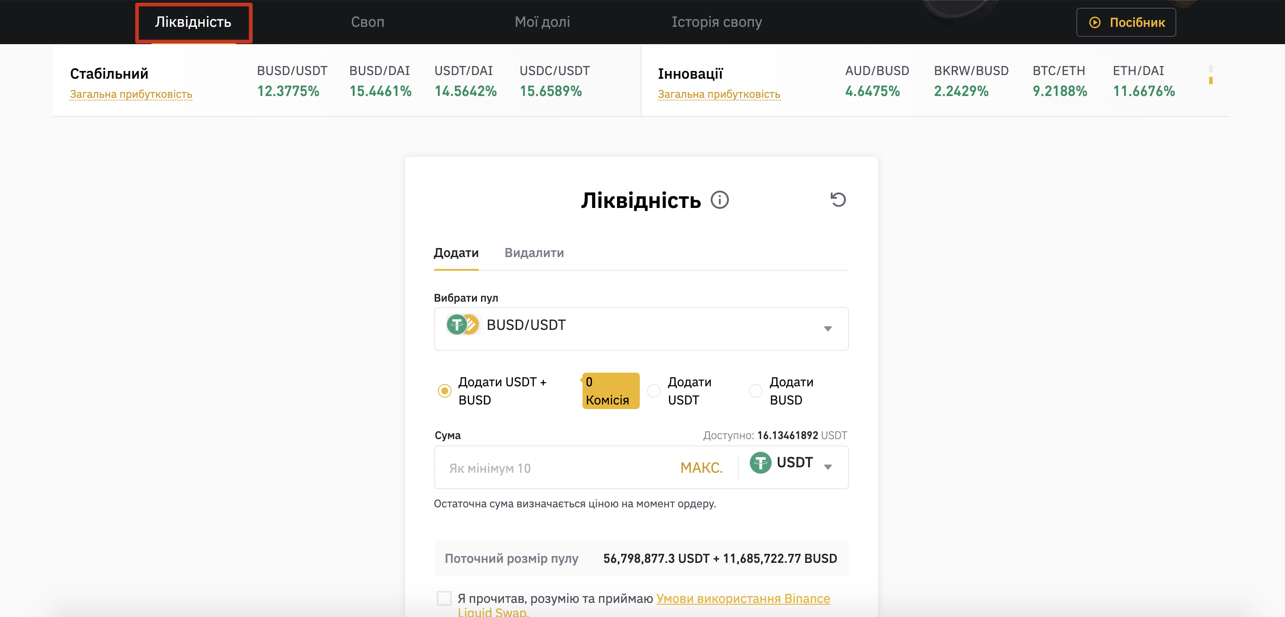The width and height of the screenshot is (1285, 617).
Task: Switch to the Додати tab
Action: click(456, 253)
